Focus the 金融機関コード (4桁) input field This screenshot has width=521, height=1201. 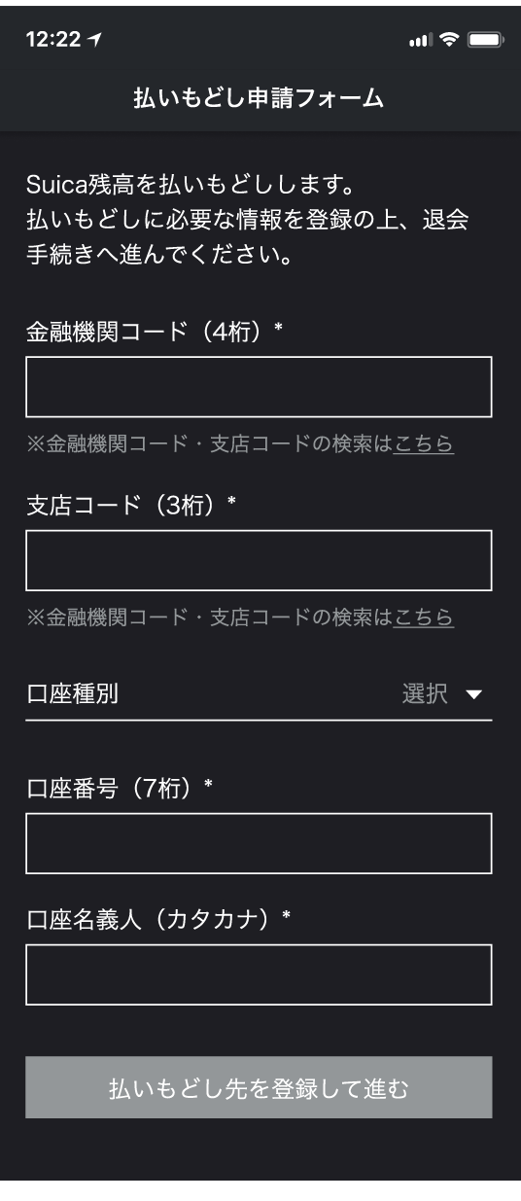coord(259,386)
